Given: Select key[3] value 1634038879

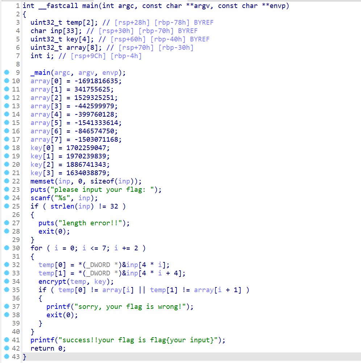Looking at the screenshot, I should 86,173.
